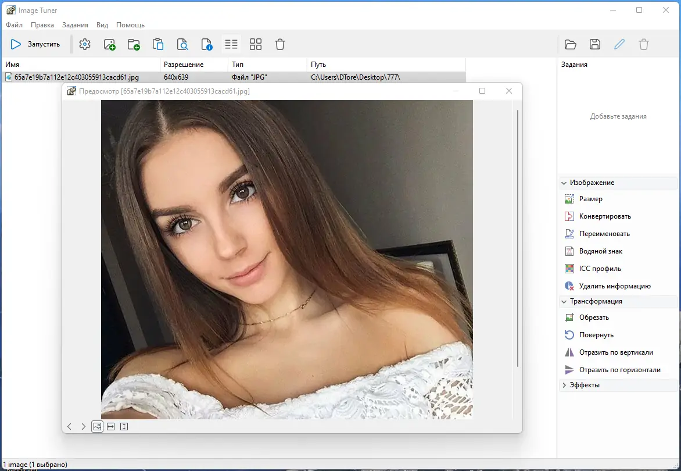Click the save icon in the tasks panel
The height and width of the screenshot is (471, 681).
(595, 44)
